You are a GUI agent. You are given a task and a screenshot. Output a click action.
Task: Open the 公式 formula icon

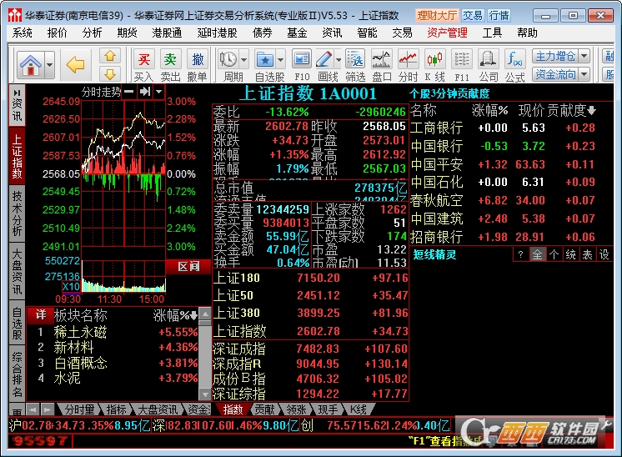pyautogui.click(x=515, y=63)
